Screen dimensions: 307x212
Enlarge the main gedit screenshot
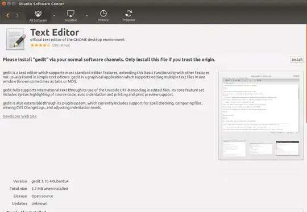260,104
